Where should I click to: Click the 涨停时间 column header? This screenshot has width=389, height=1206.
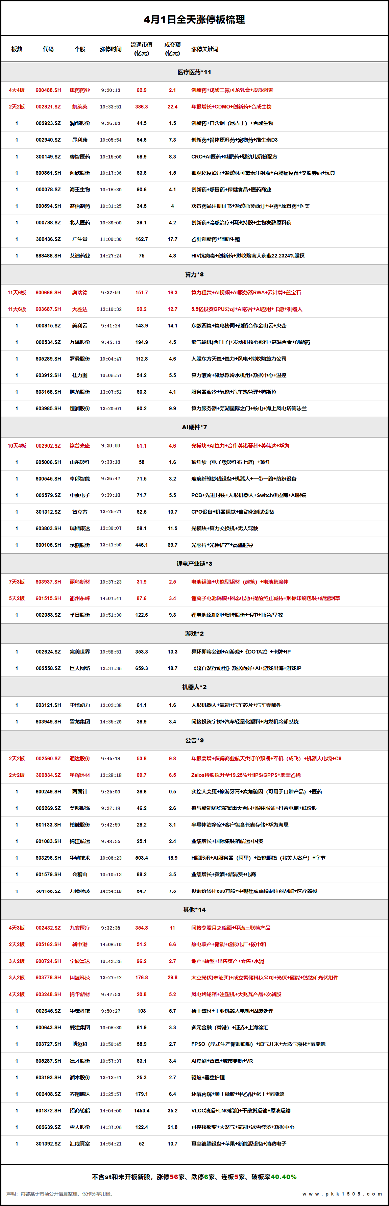tap(111, 49)
